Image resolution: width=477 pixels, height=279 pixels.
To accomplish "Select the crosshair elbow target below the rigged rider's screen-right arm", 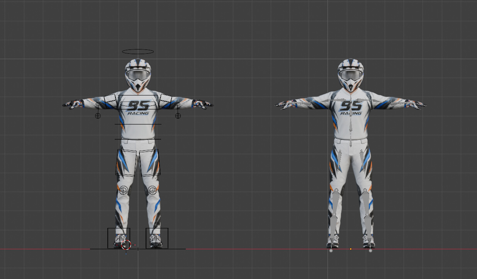I will pyautogui.click(x=178, y=116).
